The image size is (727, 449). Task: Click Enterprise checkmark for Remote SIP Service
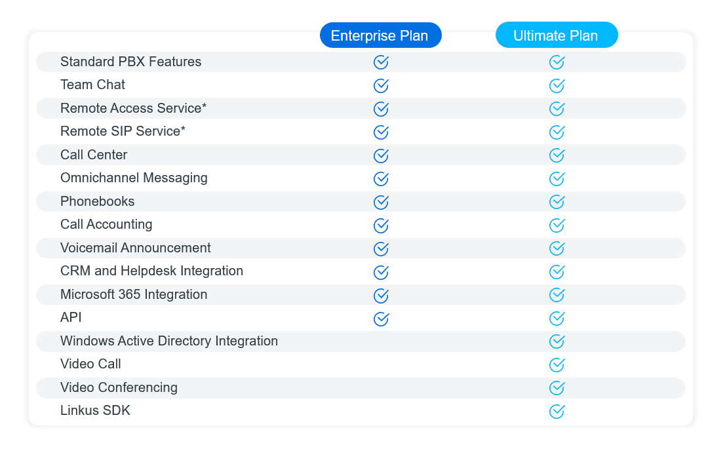[x=381, y=132]
